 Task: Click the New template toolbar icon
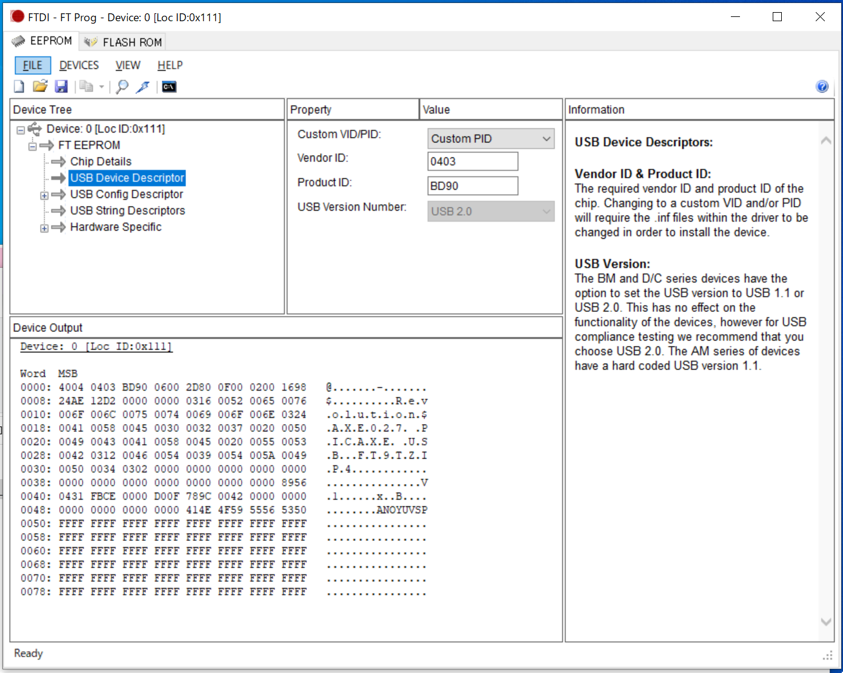point(19,87)
